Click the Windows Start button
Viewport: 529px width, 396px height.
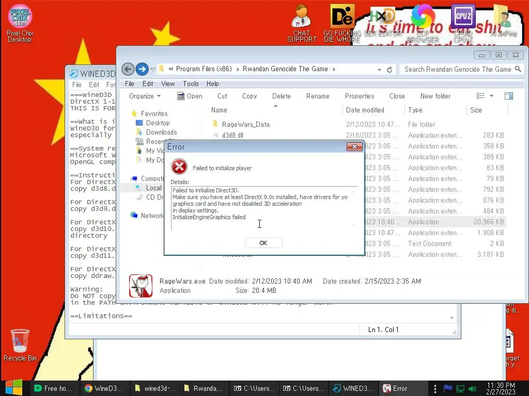(14, 388)
